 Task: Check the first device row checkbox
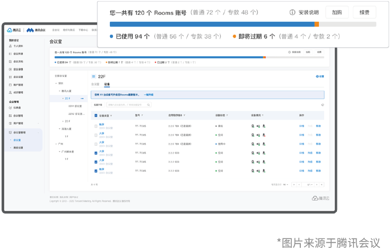(x=96, y=126)
